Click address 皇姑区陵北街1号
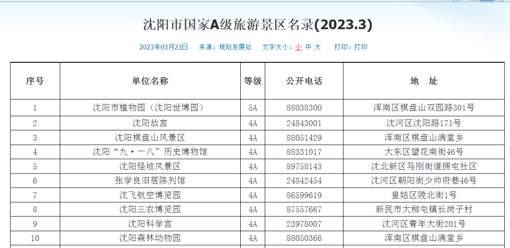This screenshot has height=248, width=510. click(x=424, y=195)
